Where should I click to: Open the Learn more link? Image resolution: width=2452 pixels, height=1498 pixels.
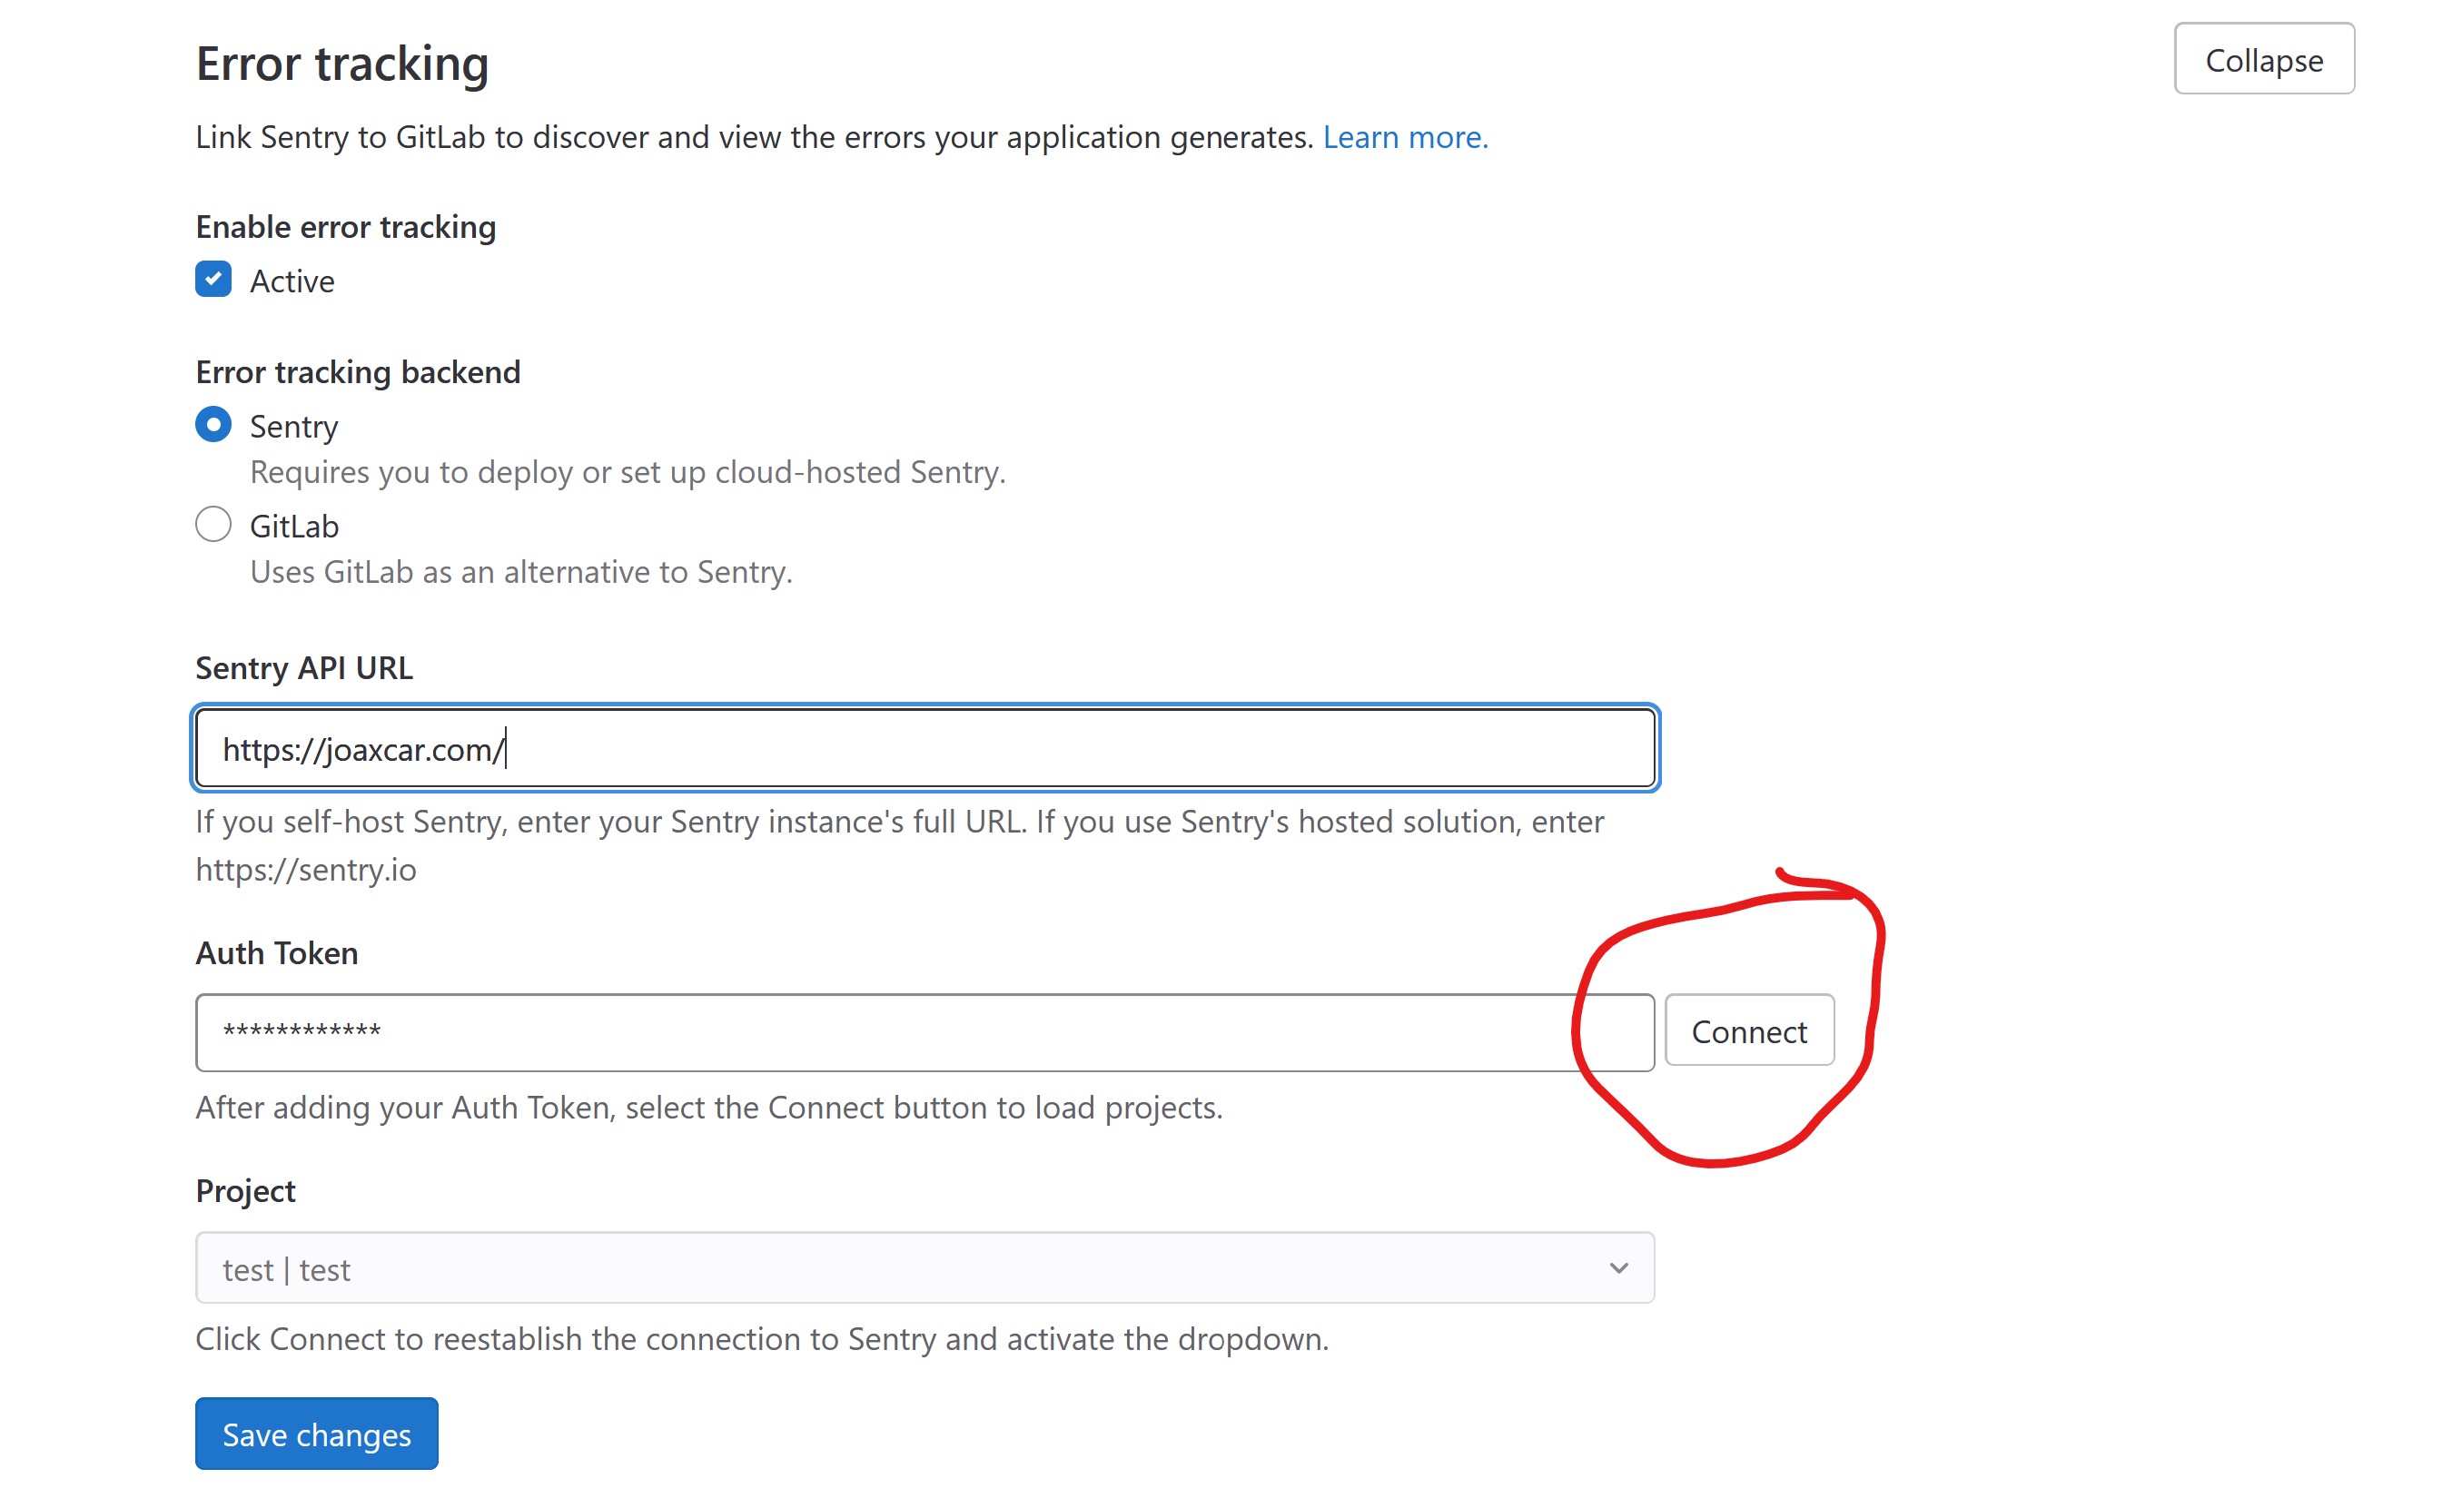click(1404, 137)
